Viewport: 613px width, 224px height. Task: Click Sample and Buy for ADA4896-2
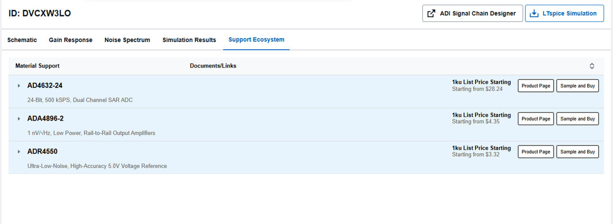[x=578, y=119]
